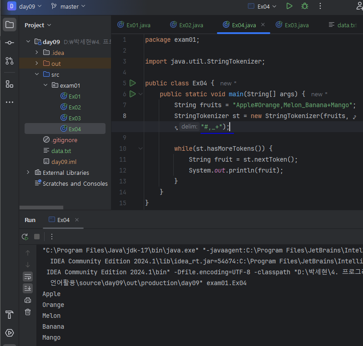This screenshot has width=363, height=346.
Task: Expand the .idea folder in tree
Action: (x=37, y=53)
